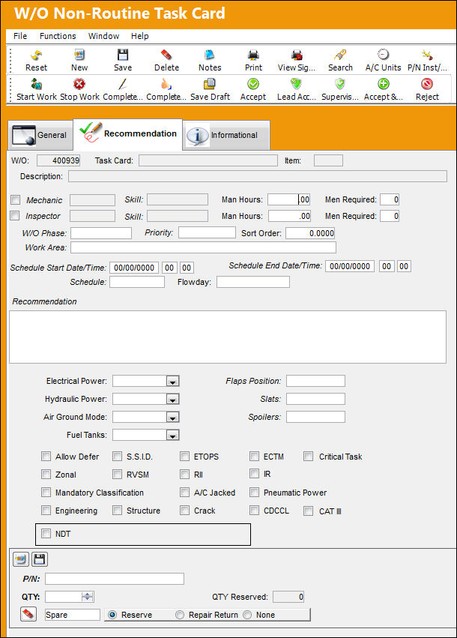Image resolution: width=457 pixels, height=638 pixels.
Task: Open A/C Units from toolbar
Action: tap(383, 55)
